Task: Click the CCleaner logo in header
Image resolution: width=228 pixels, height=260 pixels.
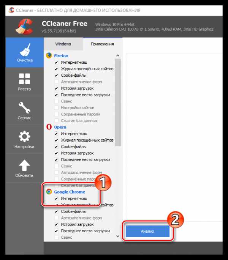Action: pyautogui.click(x=24, y=26)
